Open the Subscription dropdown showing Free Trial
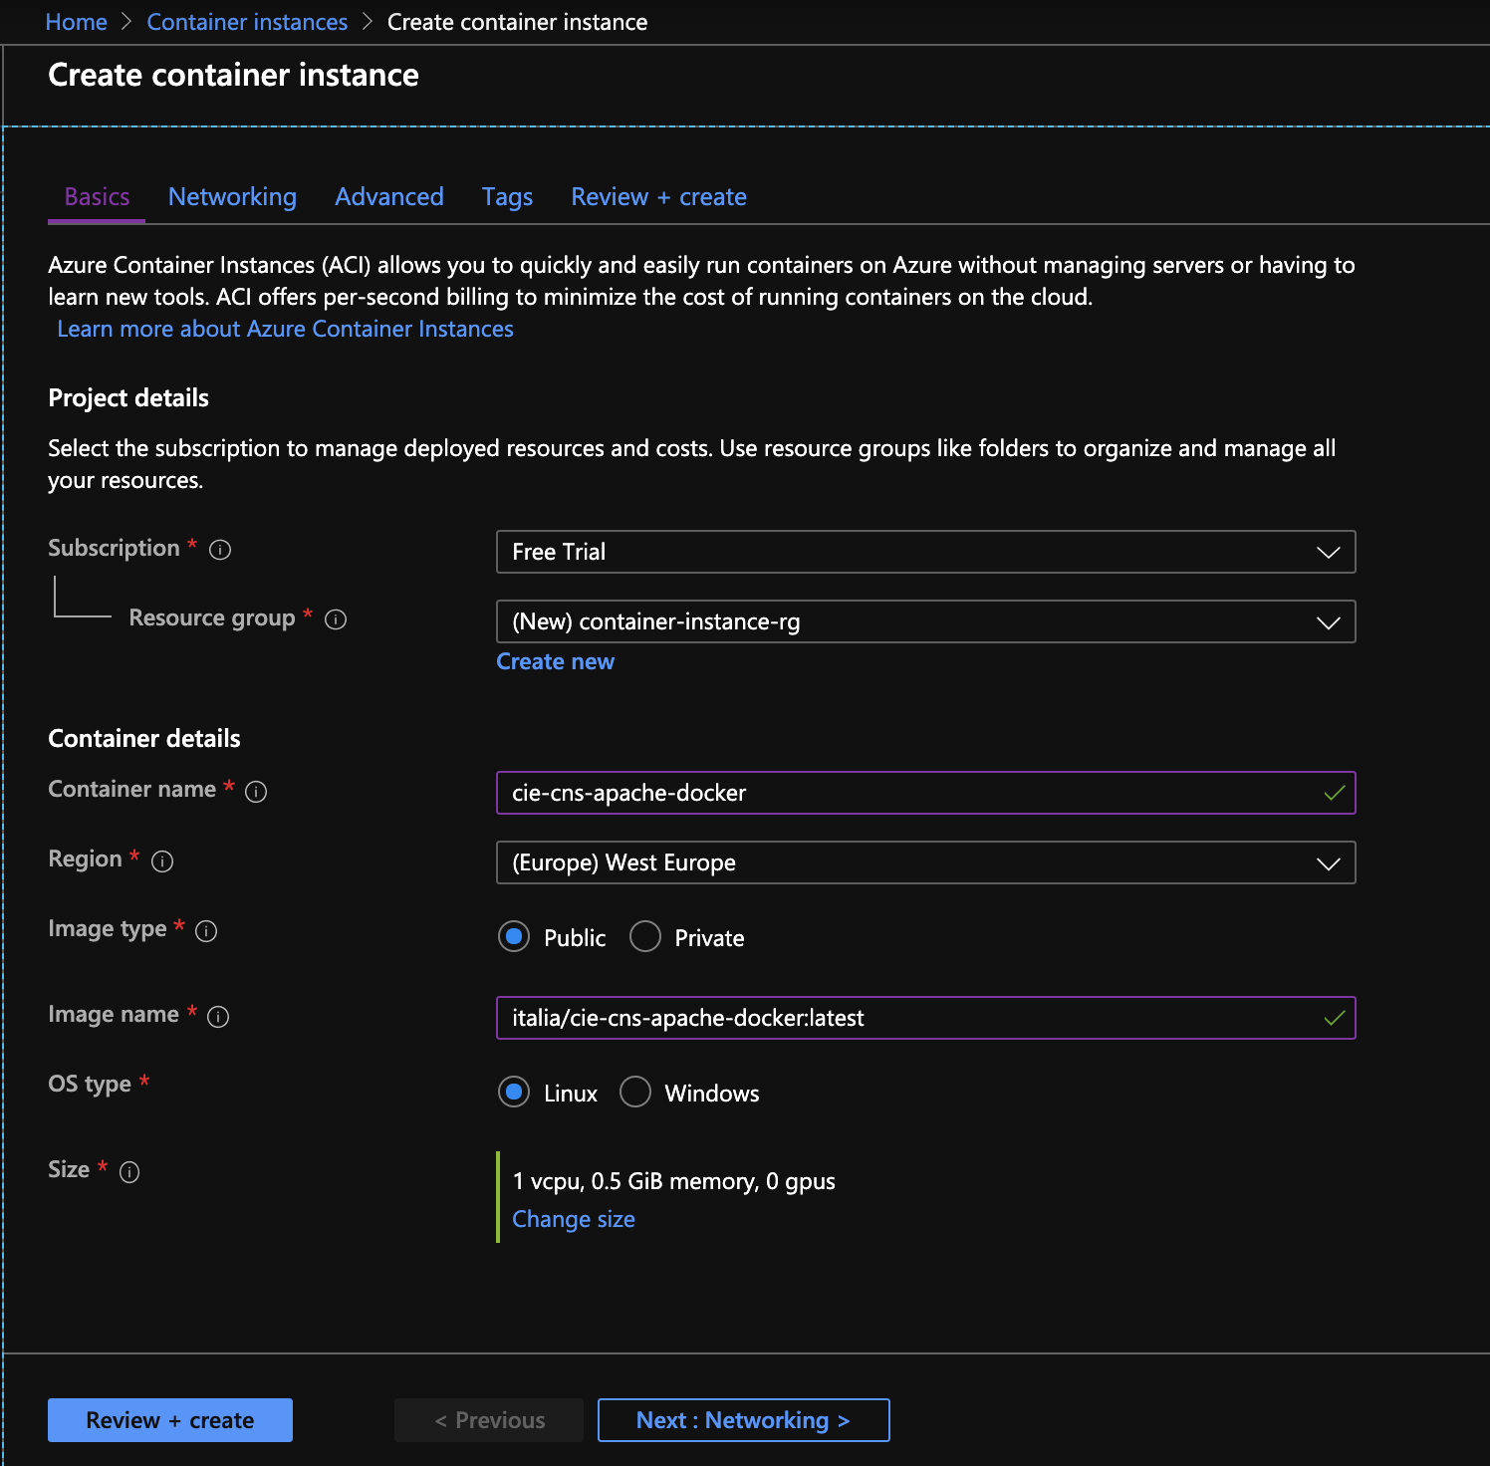This screenshot has width=1490, height=1466. [x=926, y=552]
